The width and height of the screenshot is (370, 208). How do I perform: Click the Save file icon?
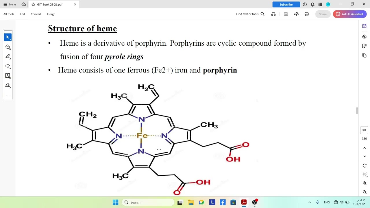tap(286, 14)
